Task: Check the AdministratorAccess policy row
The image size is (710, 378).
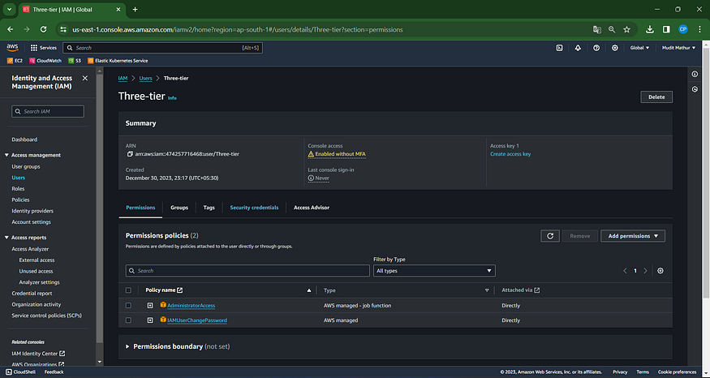Action: (128, 306)
